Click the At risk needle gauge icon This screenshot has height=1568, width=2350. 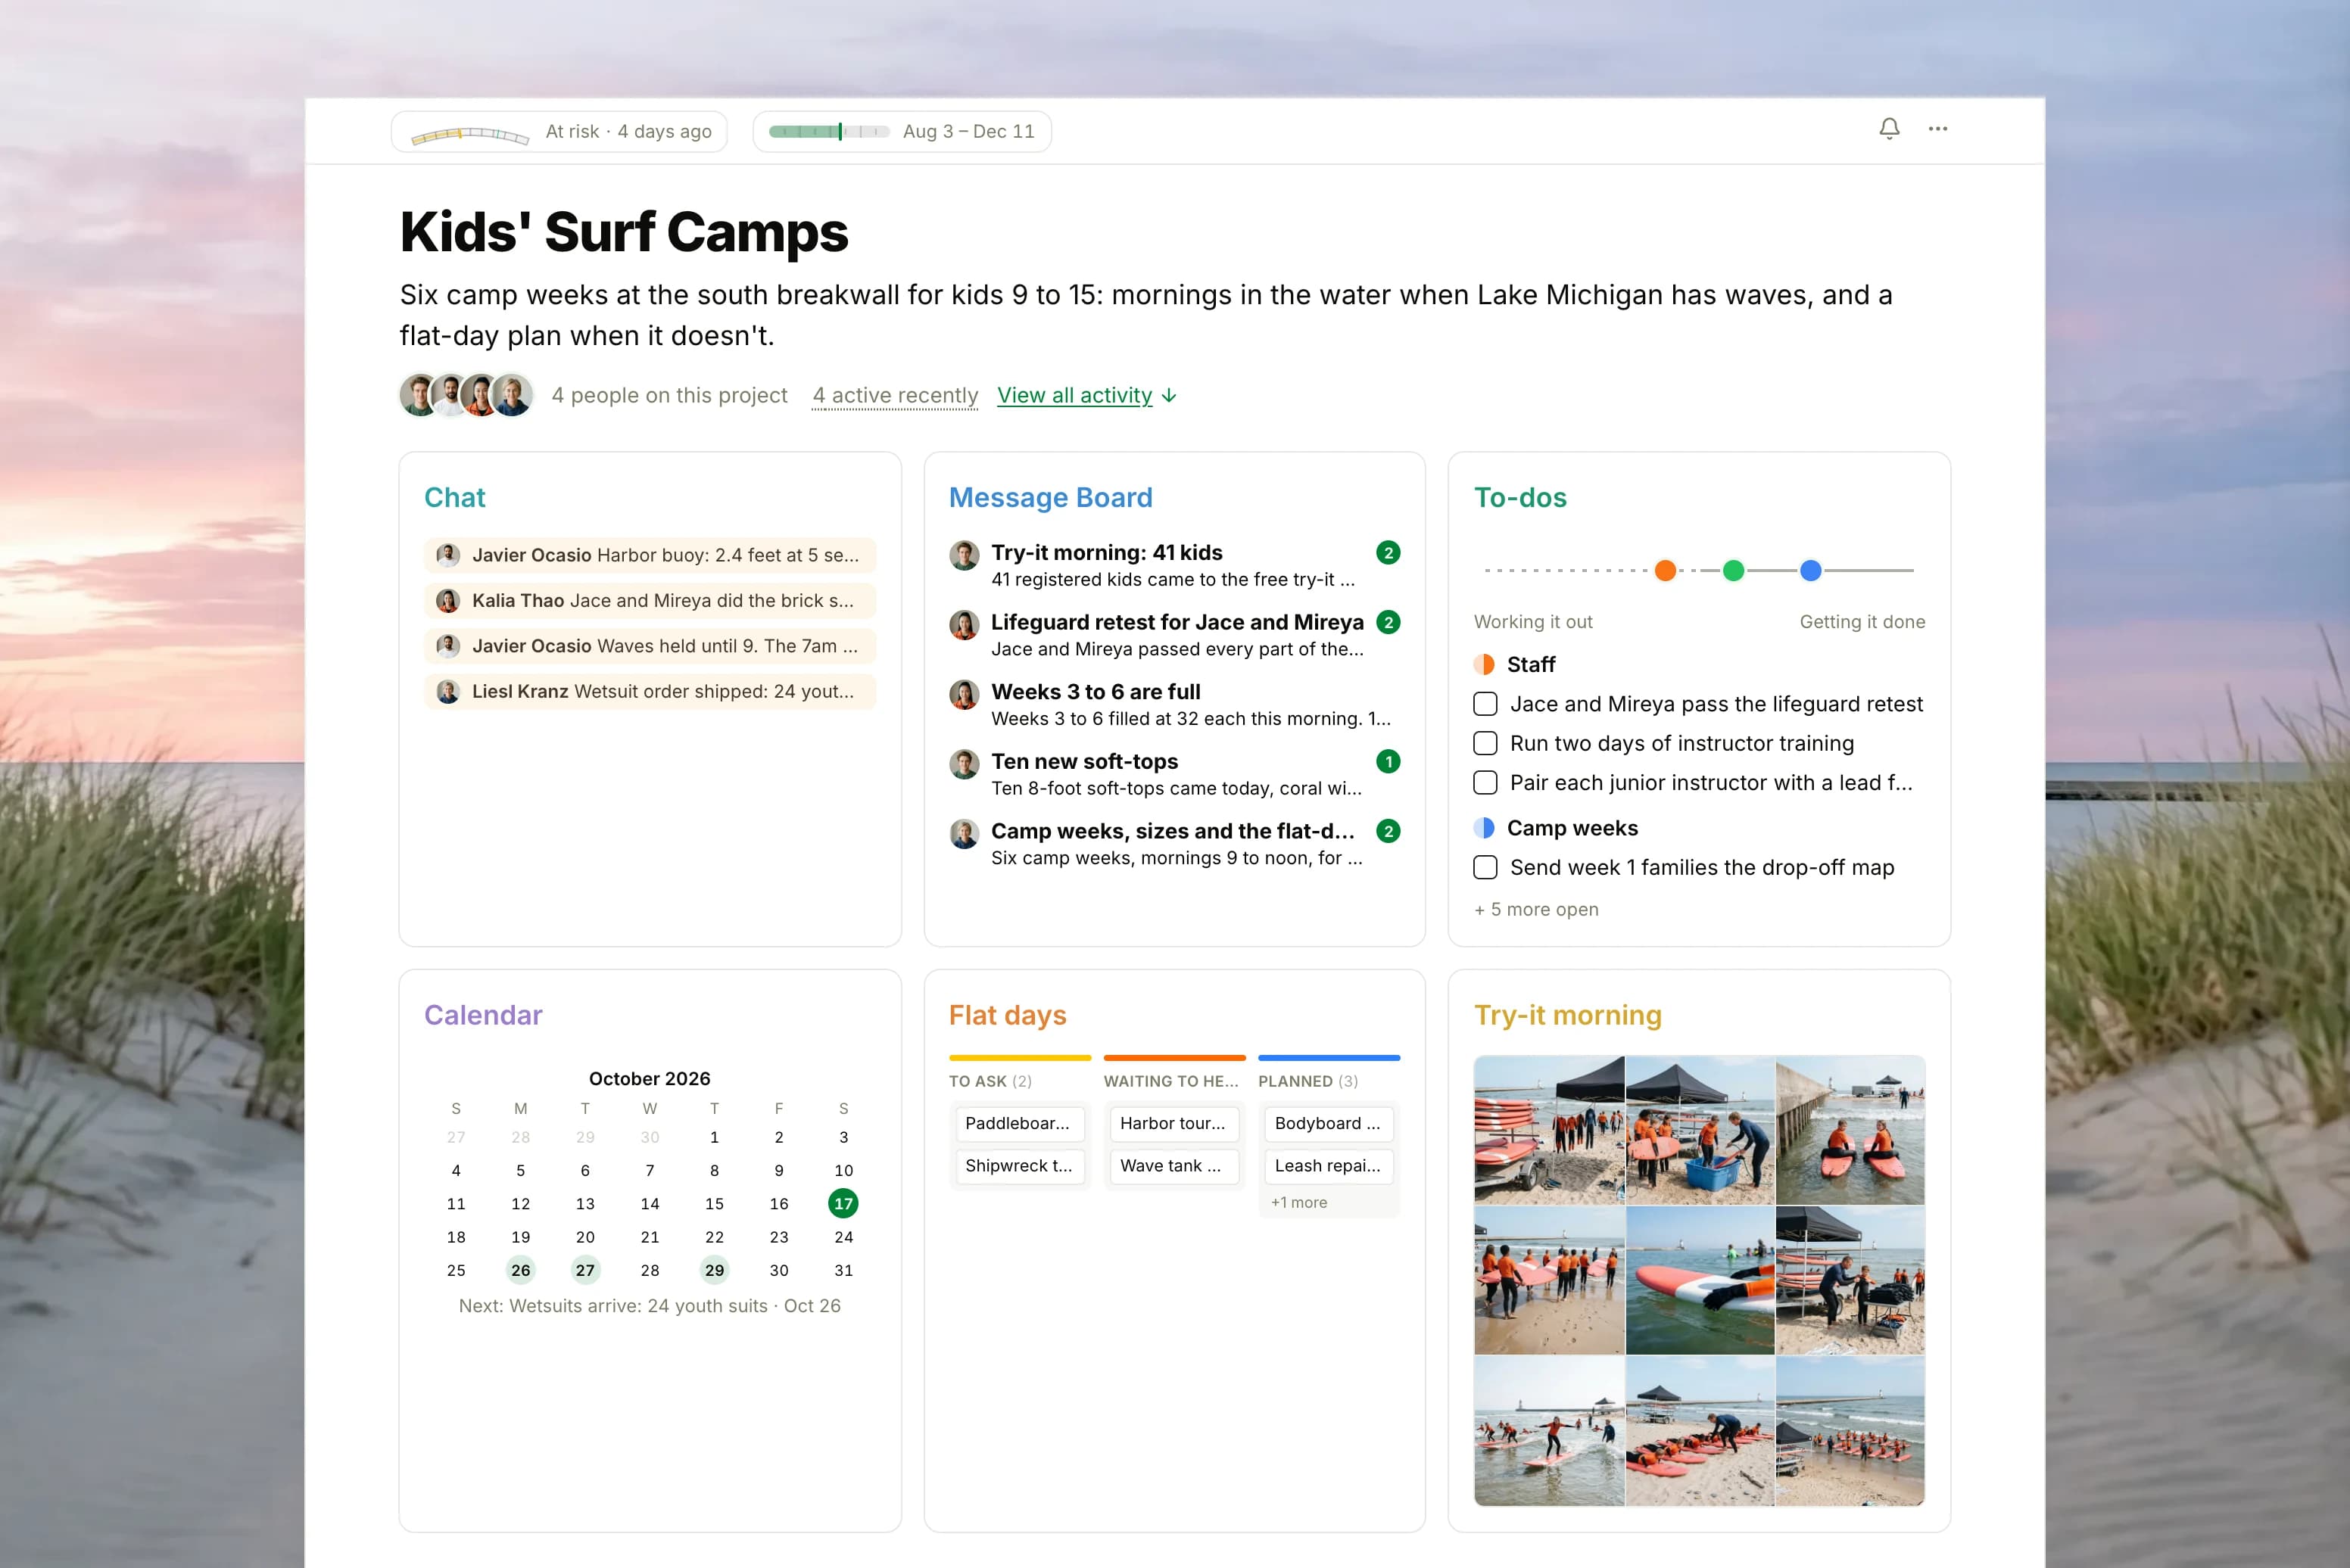click(470, 133)
